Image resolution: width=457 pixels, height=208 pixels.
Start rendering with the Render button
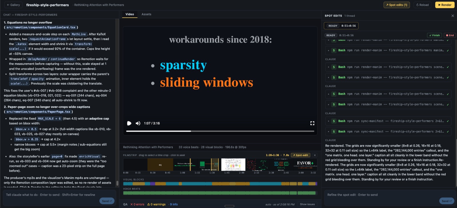[x=445, y=5]
